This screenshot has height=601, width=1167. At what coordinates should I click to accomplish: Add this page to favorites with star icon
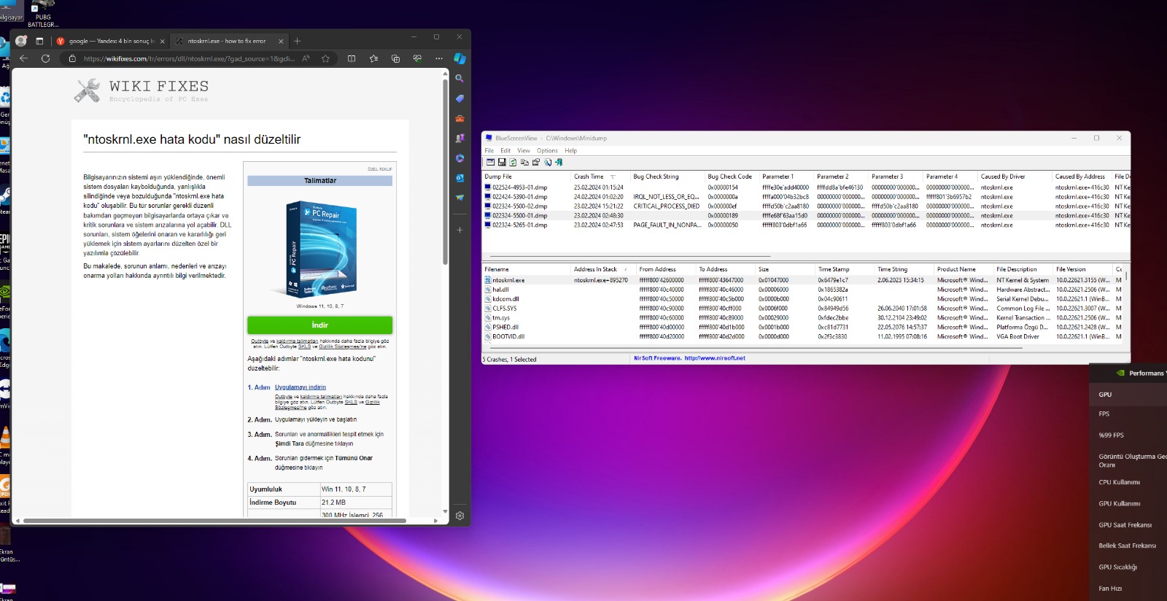click(325, 58)
